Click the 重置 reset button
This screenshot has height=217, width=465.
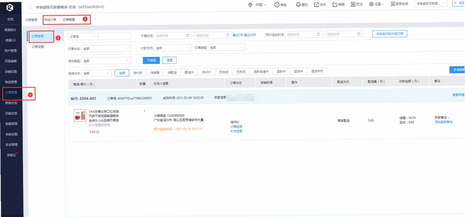coord(170,60)
